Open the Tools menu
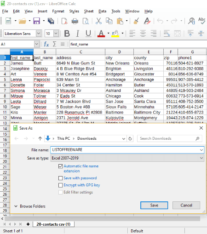 coord(115,11)
